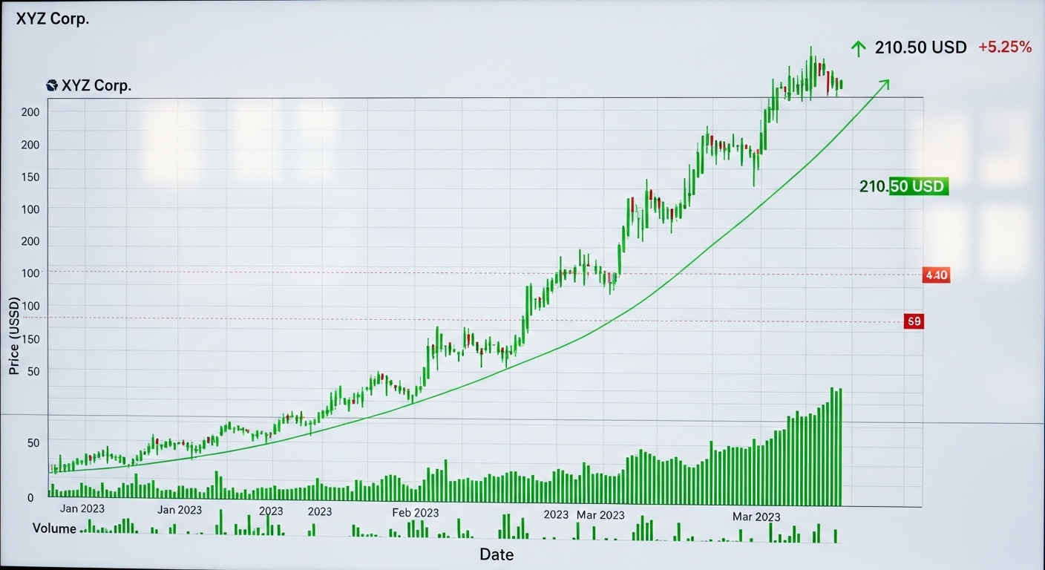
Task: Click the Date axis label
Action: (x=497, y=554)
